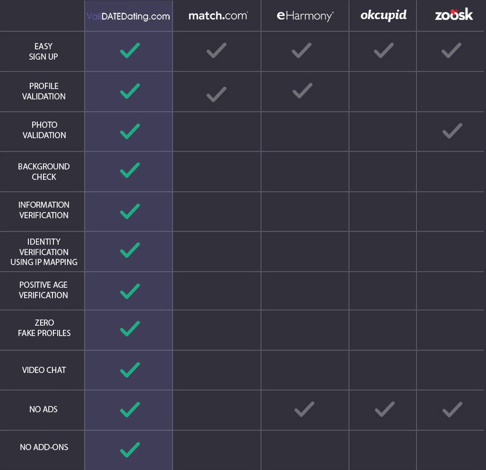This screenshot has width=486, height=470.
Task: Click match.com's gray Profile Validation checkmark
Action: point(216,94)
